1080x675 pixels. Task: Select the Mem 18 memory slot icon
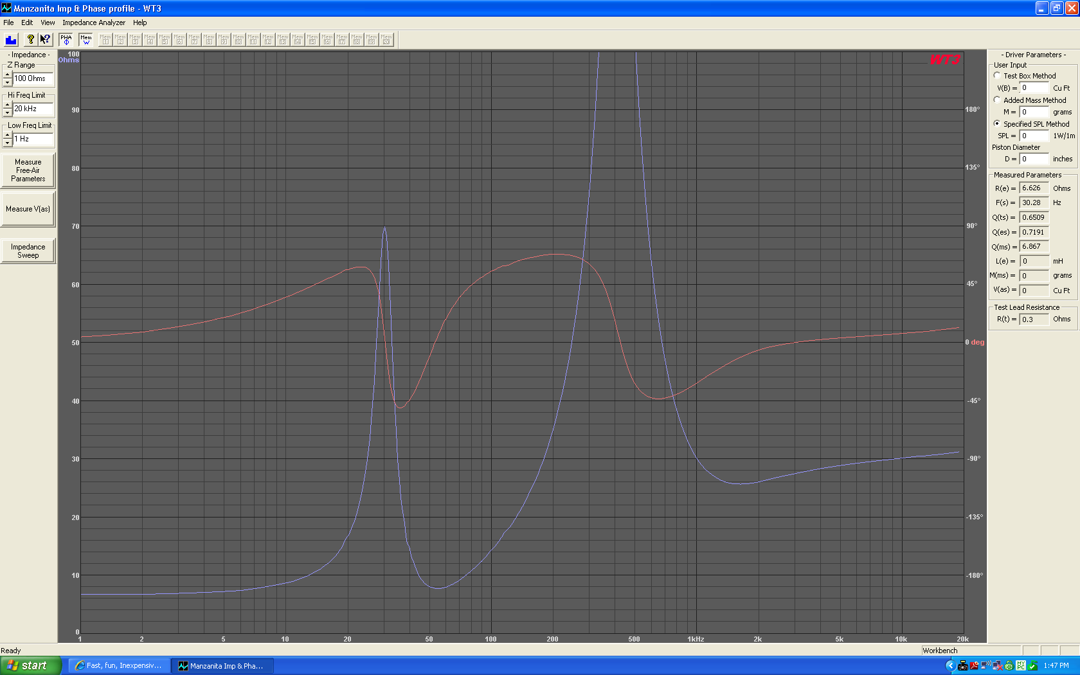click(357, 40)
